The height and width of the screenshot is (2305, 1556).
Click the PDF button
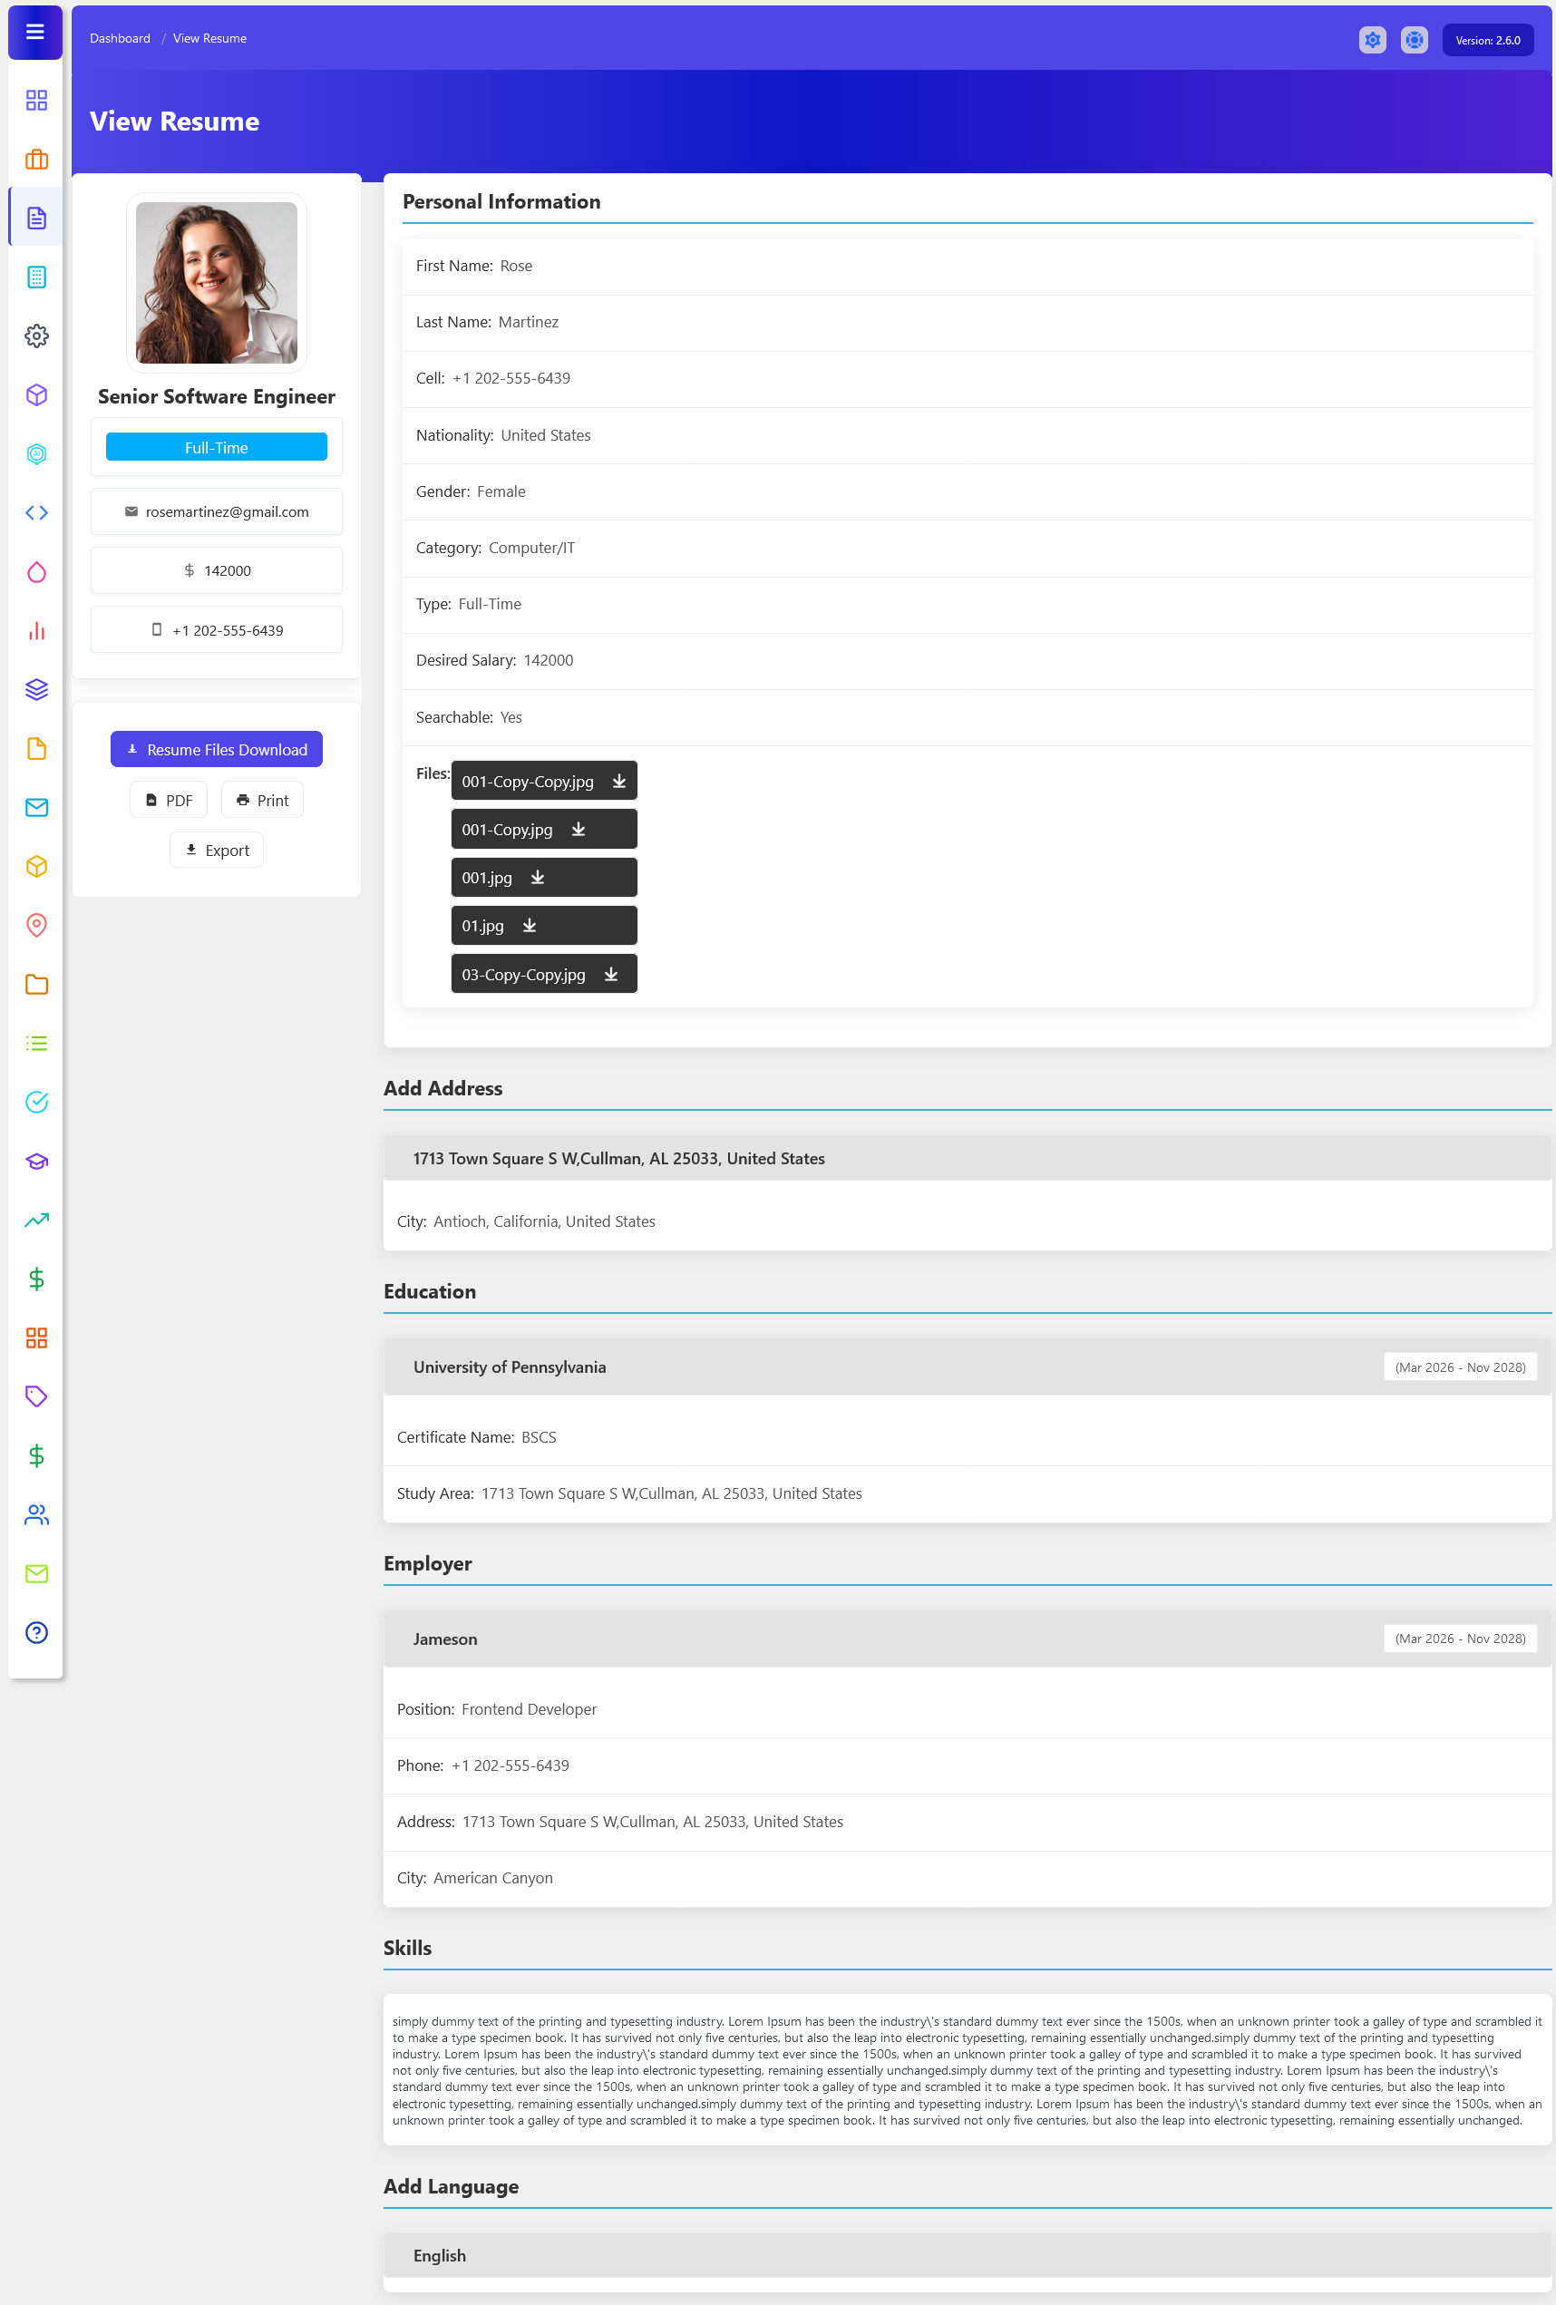tap(169, 801)
